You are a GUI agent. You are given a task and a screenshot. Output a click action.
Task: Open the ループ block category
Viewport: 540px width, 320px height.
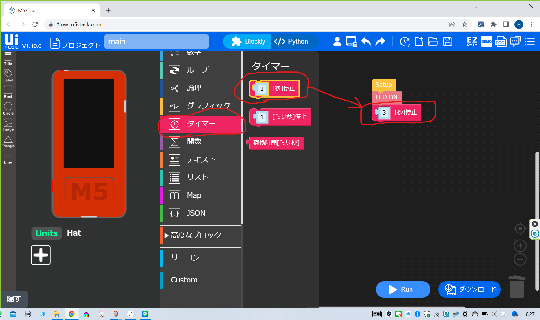click(201, 70)
